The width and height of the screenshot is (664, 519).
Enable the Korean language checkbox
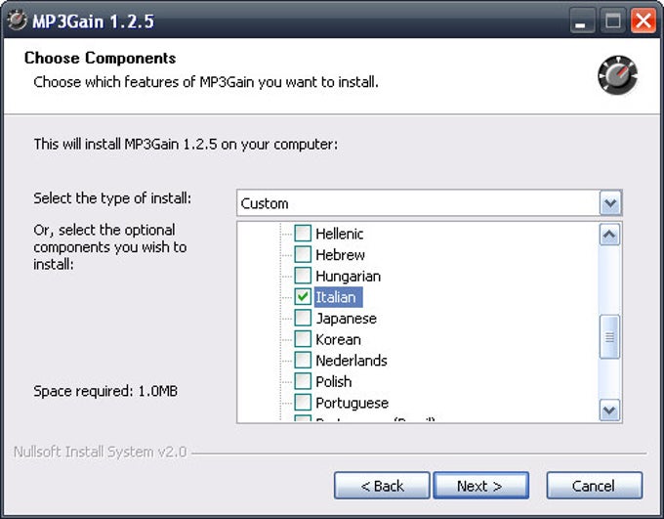tap(303, 339)
